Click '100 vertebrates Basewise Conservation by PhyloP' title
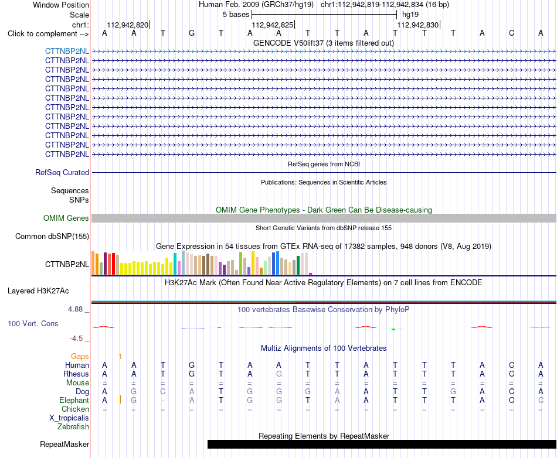Viewport: 557px width, 458px height. (x=323, y=309)
